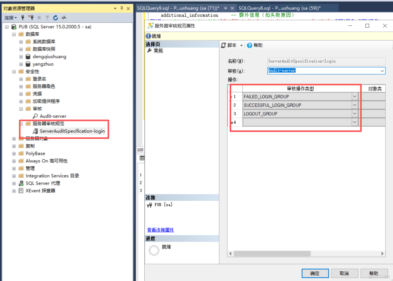
Task: Open the FAILED_LOGIN_GROUP row dropdown
Action: point(354,97)
